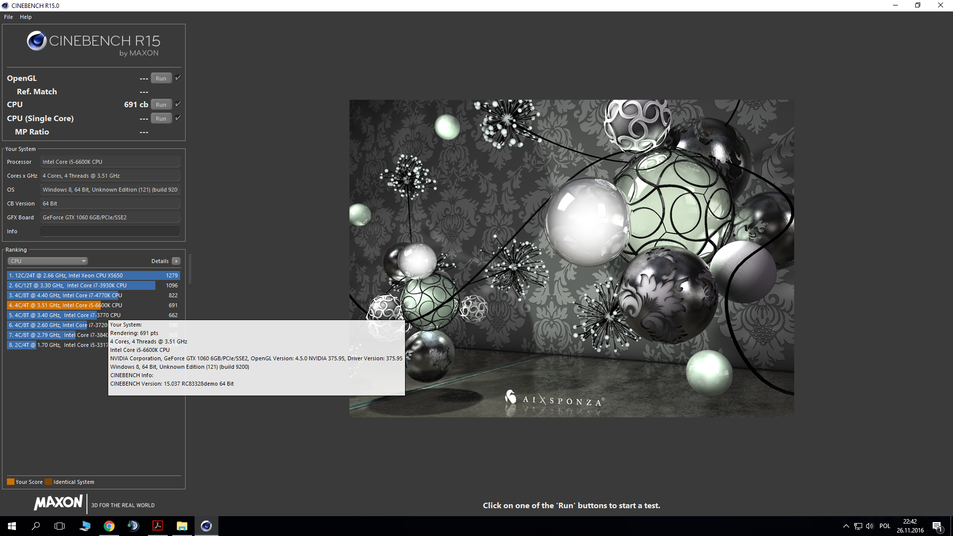953x536 pixels.
Task: Click the empty Info input field
Action: pos(110,231)
